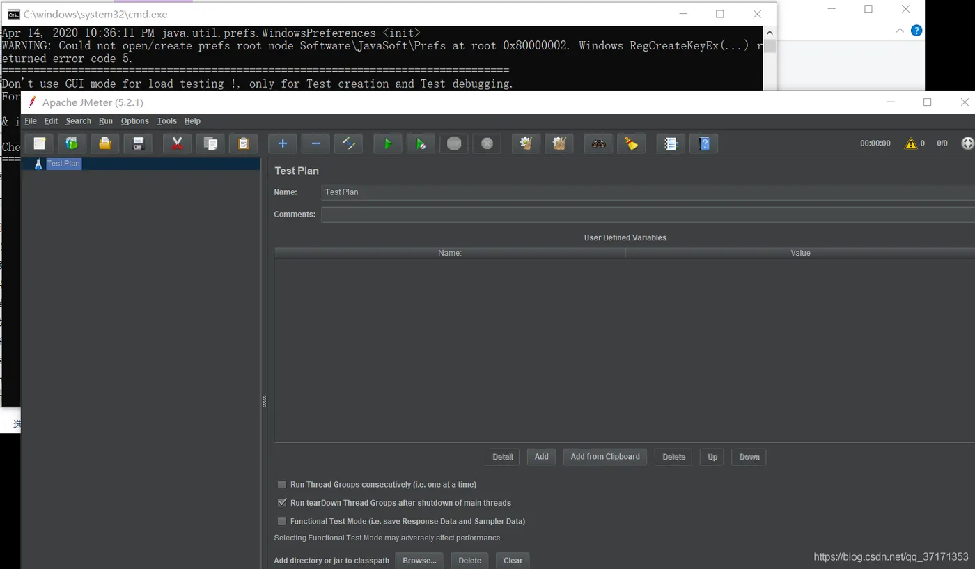Image resolution: width=975 pixels, height=569 pixels.
Task: Focus the Comments input field
Action: tap(648, 214)
